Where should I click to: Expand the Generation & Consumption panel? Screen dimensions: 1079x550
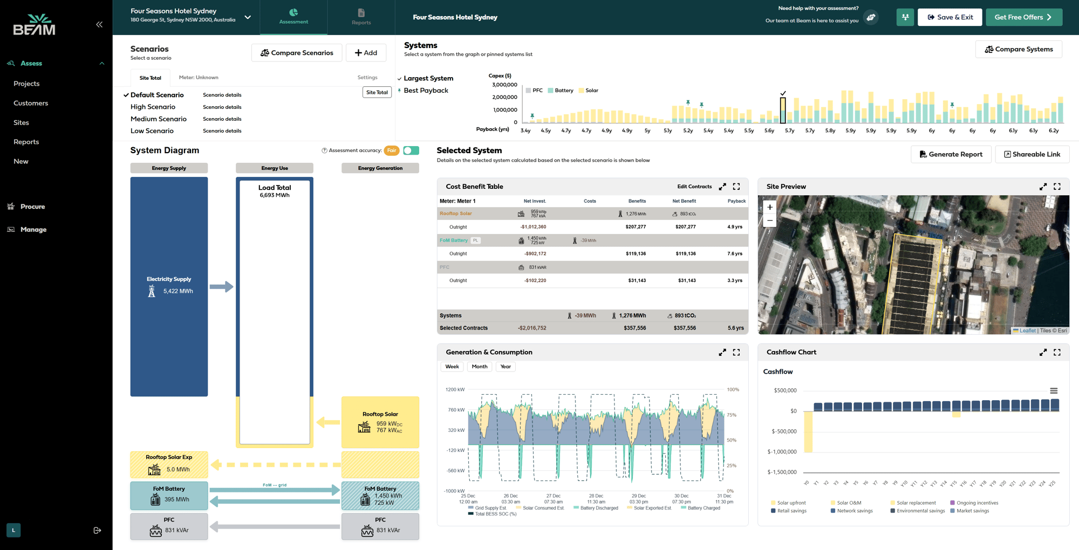coord(722,352)
